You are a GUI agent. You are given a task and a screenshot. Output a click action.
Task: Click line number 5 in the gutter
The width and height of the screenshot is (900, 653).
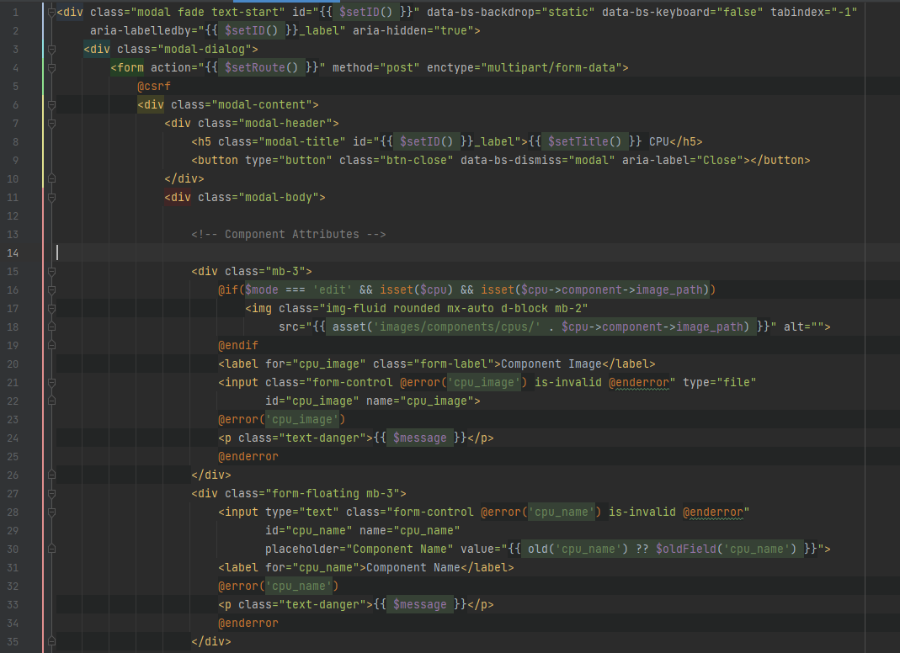point(15,87)
